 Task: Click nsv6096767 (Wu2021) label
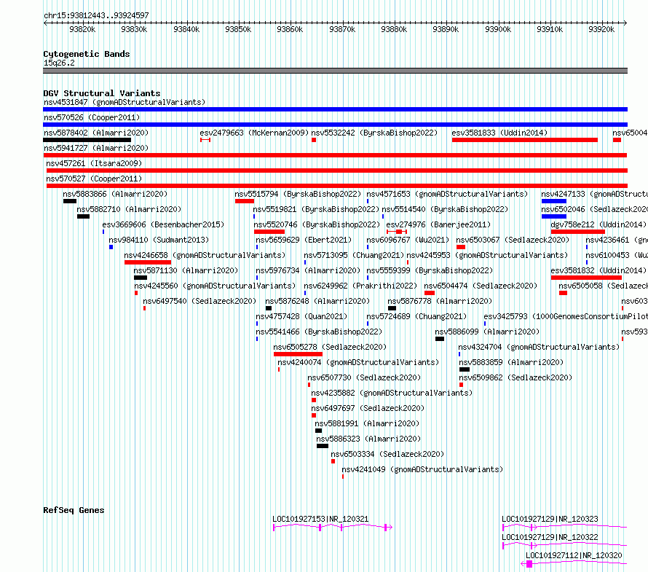point(408,240)
